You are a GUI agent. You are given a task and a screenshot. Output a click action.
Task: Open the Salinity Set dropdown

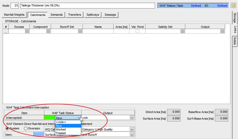coord(182,31)
